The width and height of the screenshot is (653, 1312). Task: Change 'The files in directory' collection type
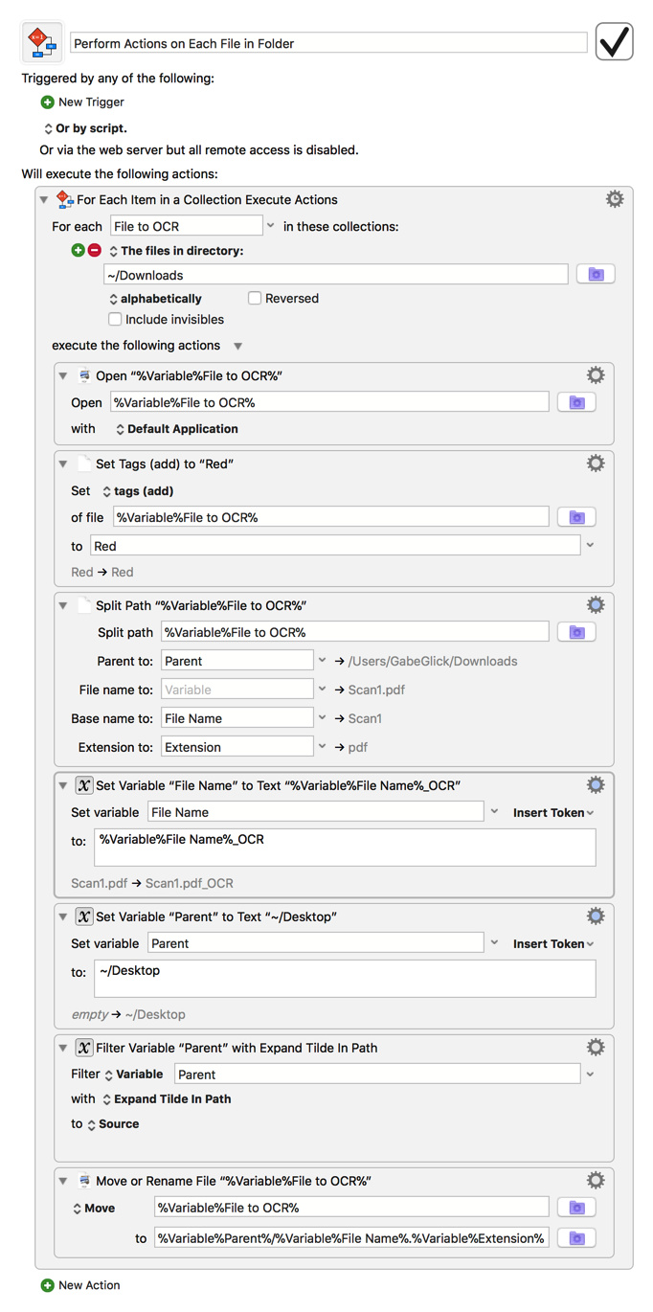click(x=176, y=251)
